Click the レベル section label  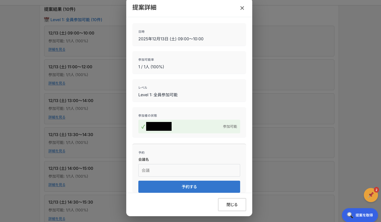pyautogui.click(x=143, y=88)
